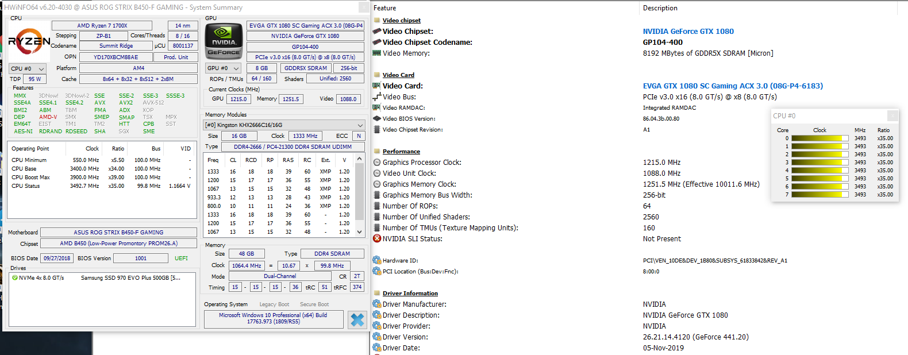Click the up arrow of memory timings scrollbar
The width and height of the screenshot is (908, 355).
click(360, 159)
